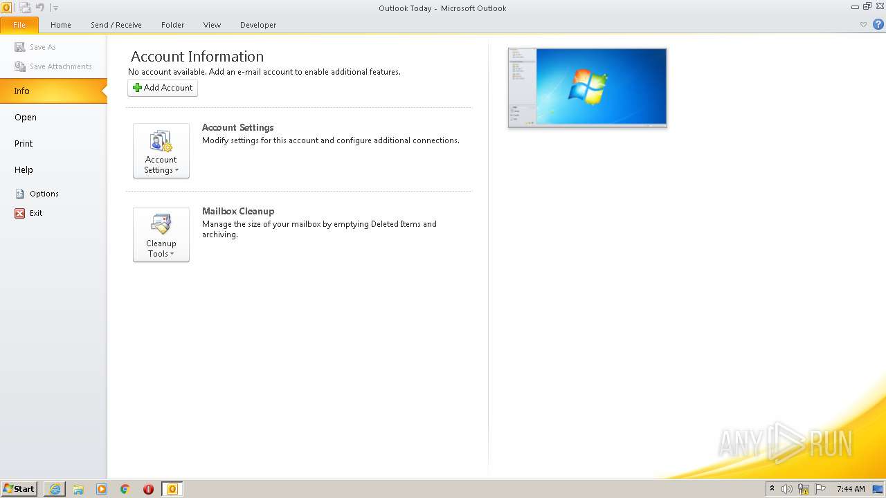Click the 7:44 AM clock
The height and width of the screenshot is (498, 886).
[x=851, y=489]
